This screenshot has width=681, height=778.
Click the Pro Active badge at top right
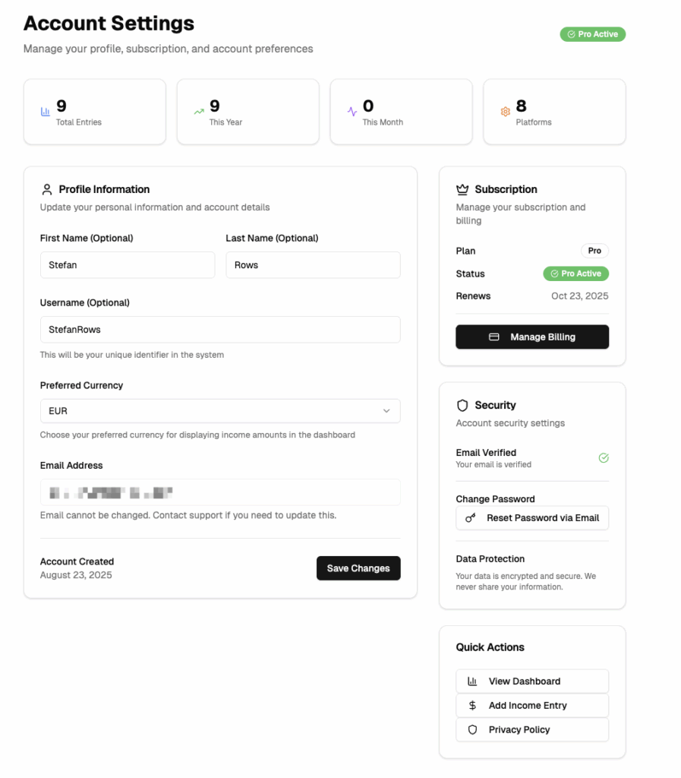[592, 34]
